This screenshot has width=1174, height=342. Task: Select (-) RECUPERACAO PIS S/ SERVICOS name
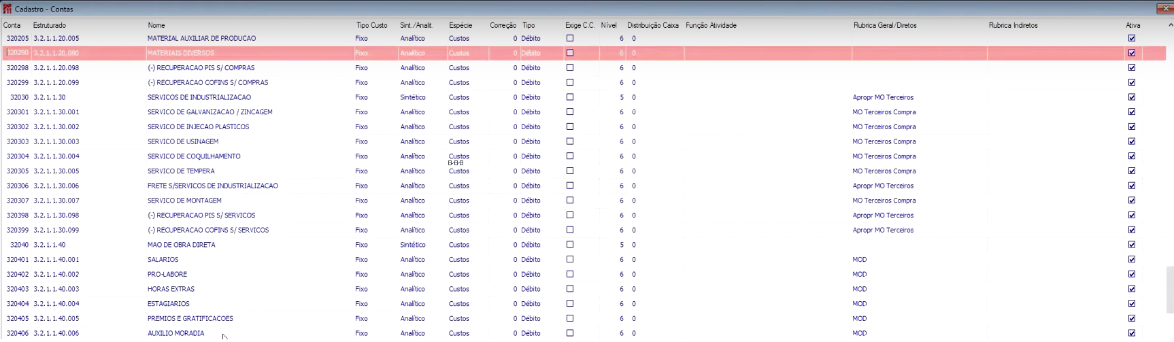pos(201,216)
